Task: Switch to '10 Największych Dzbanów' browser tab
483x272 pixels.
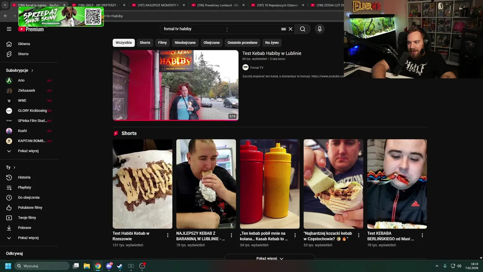Action: (x=277, y=5)
